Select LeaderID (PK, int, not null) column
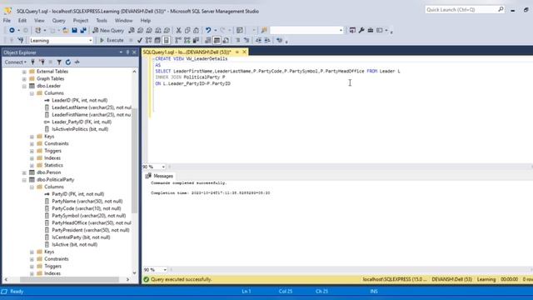 [x=80, y=100]
